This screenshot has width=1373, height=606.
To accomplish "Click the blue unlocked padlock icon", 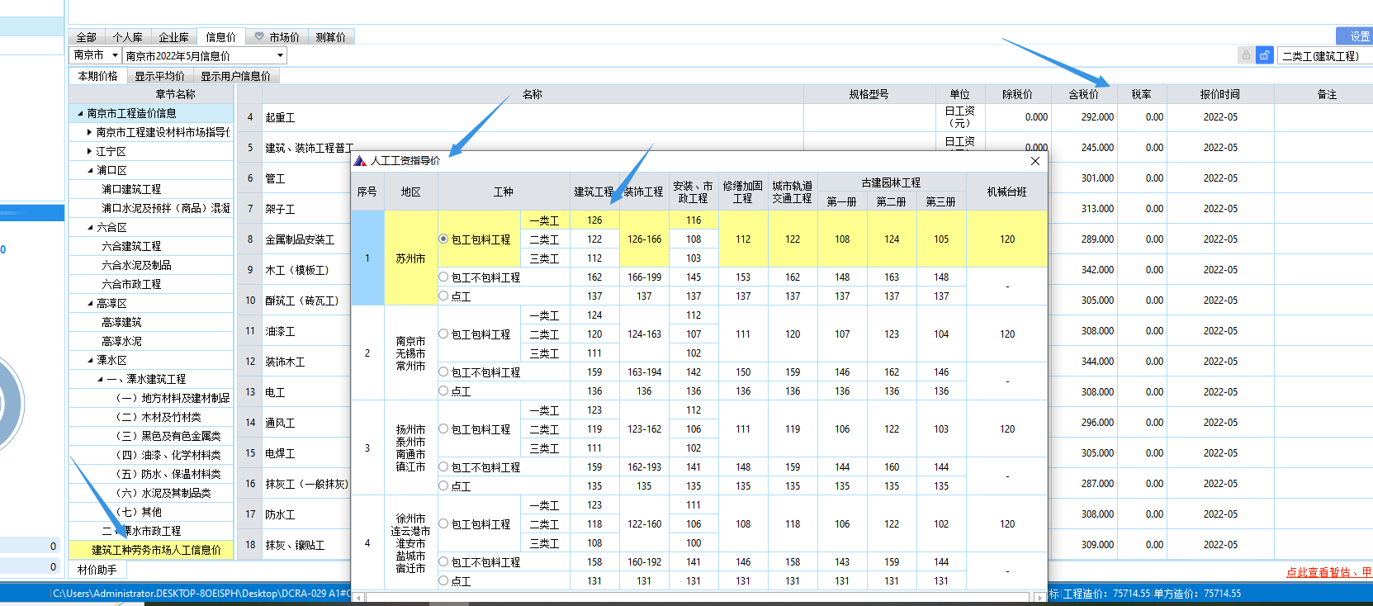I will (x=1264, y=55).
